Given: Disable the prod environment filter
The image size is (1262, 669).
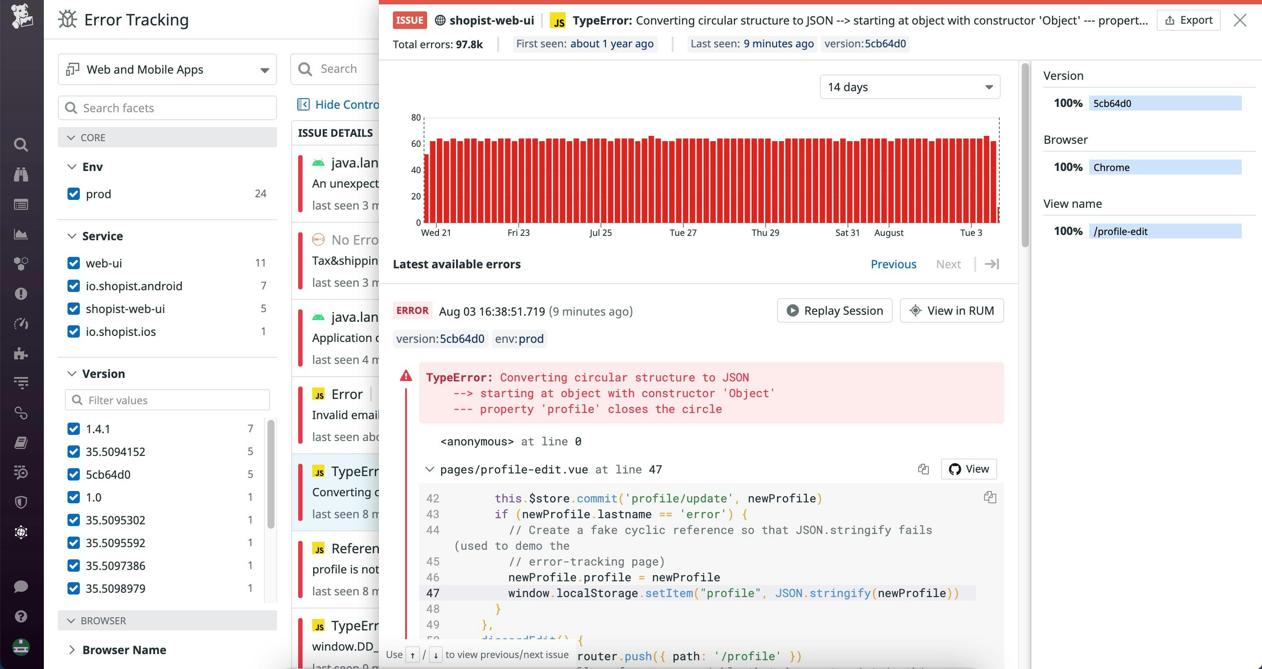Looking at the screenshot, I should (x=74, y=193).
